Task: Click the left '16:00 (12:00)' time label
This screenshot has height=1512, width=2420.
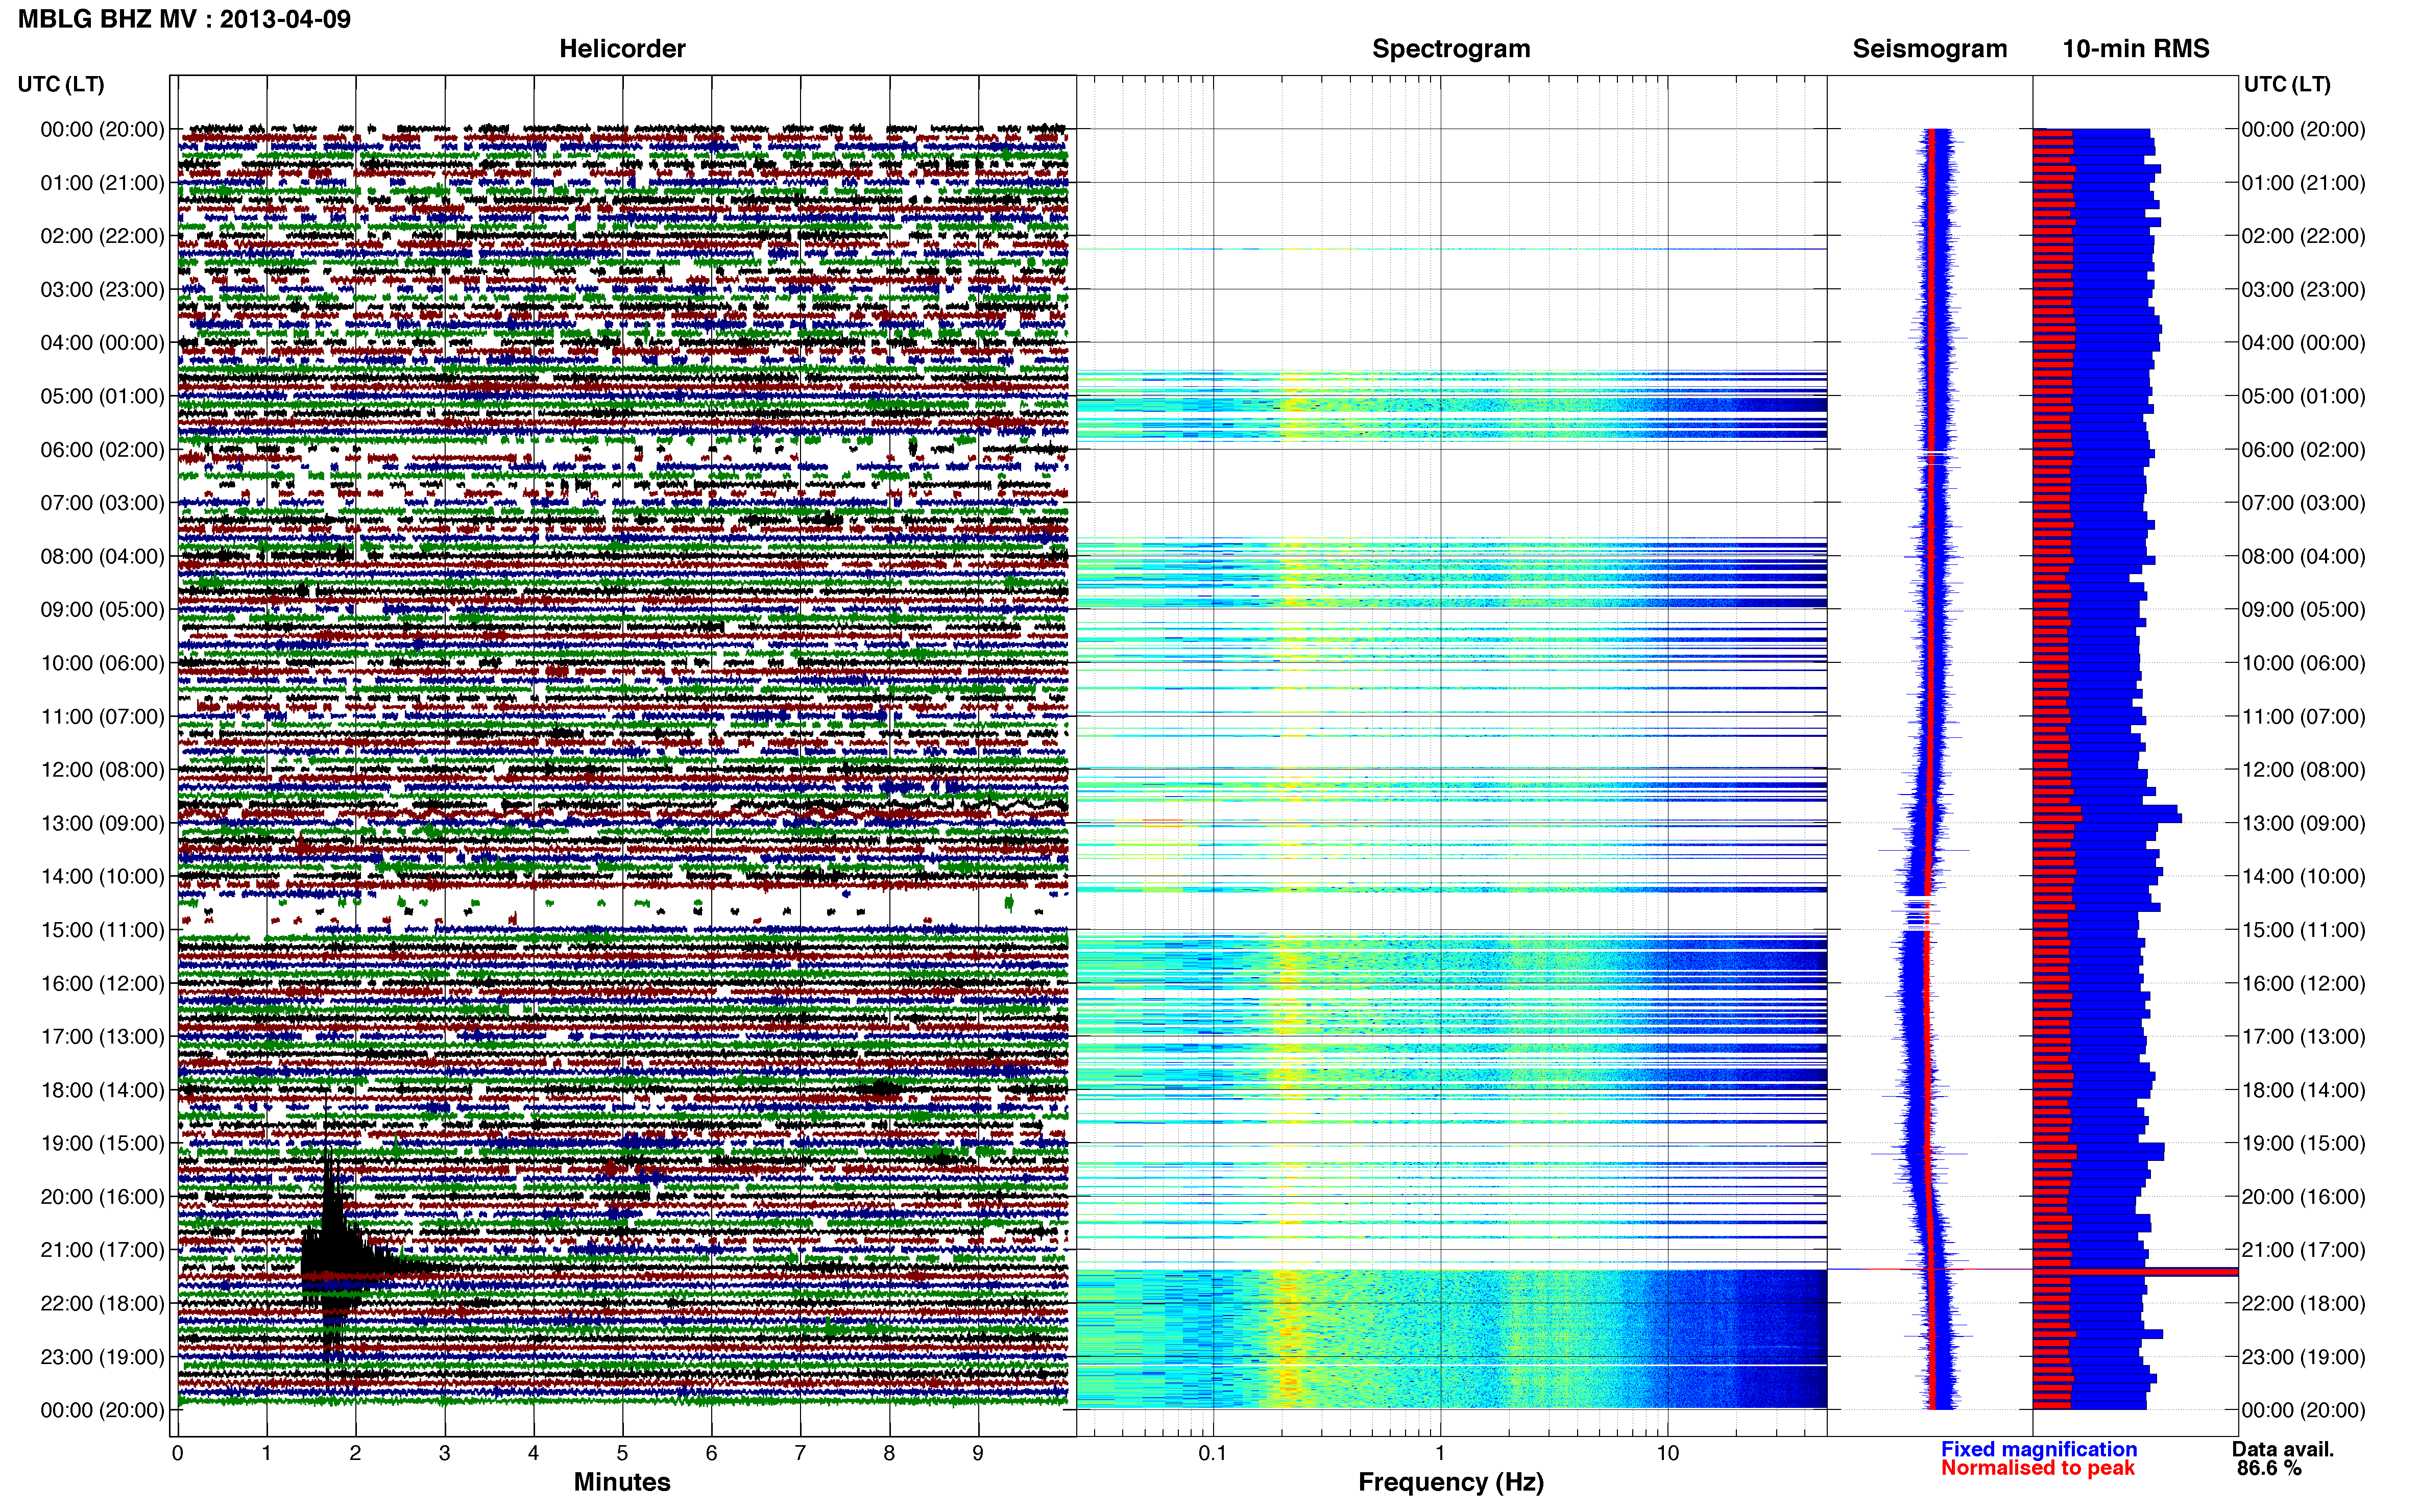Action: (x=102, y=983)
